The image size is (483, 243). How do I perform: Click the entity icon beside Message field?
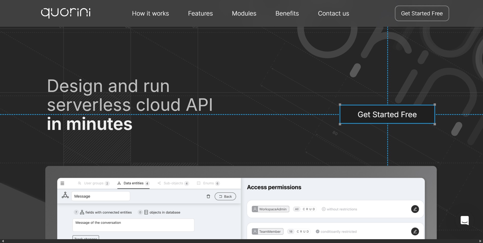point(65,195)
